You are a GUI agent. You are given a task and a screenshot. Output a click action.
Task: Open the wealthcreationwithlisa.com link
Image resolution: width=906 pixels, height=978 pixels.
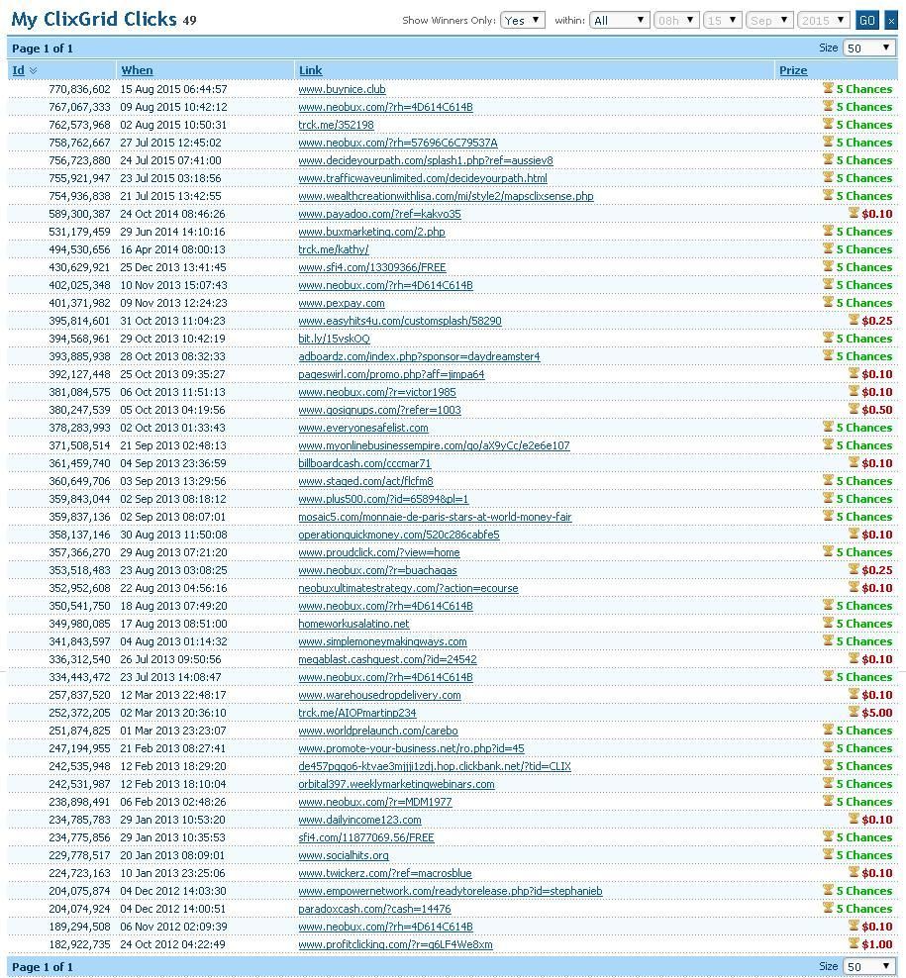[x=446, y=196]
